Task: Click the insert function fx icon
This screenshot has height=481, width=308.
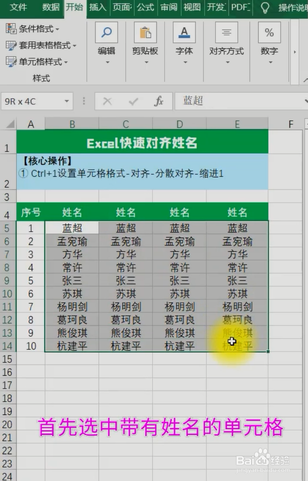Action: point(159,101)
